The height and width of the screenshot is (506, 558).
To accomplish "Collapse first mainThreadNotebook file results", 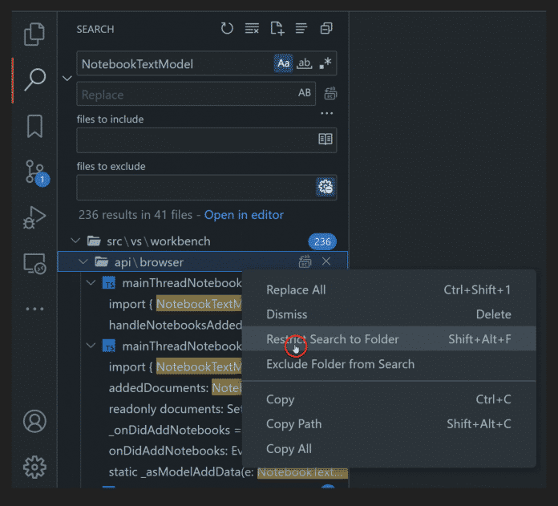I will click(91, 283).
